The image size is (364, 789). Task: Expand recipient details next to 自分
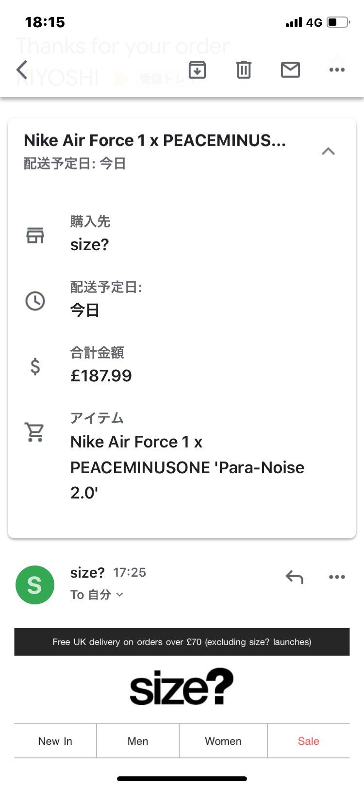(x=120, y=595)
